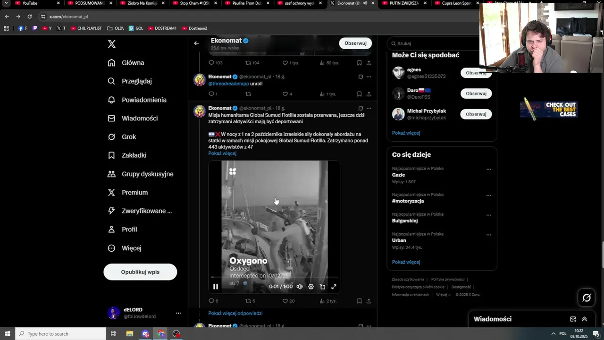Click Pokaż więcej odpowiedzi link

pyautogui.click(x=235, y=313)
